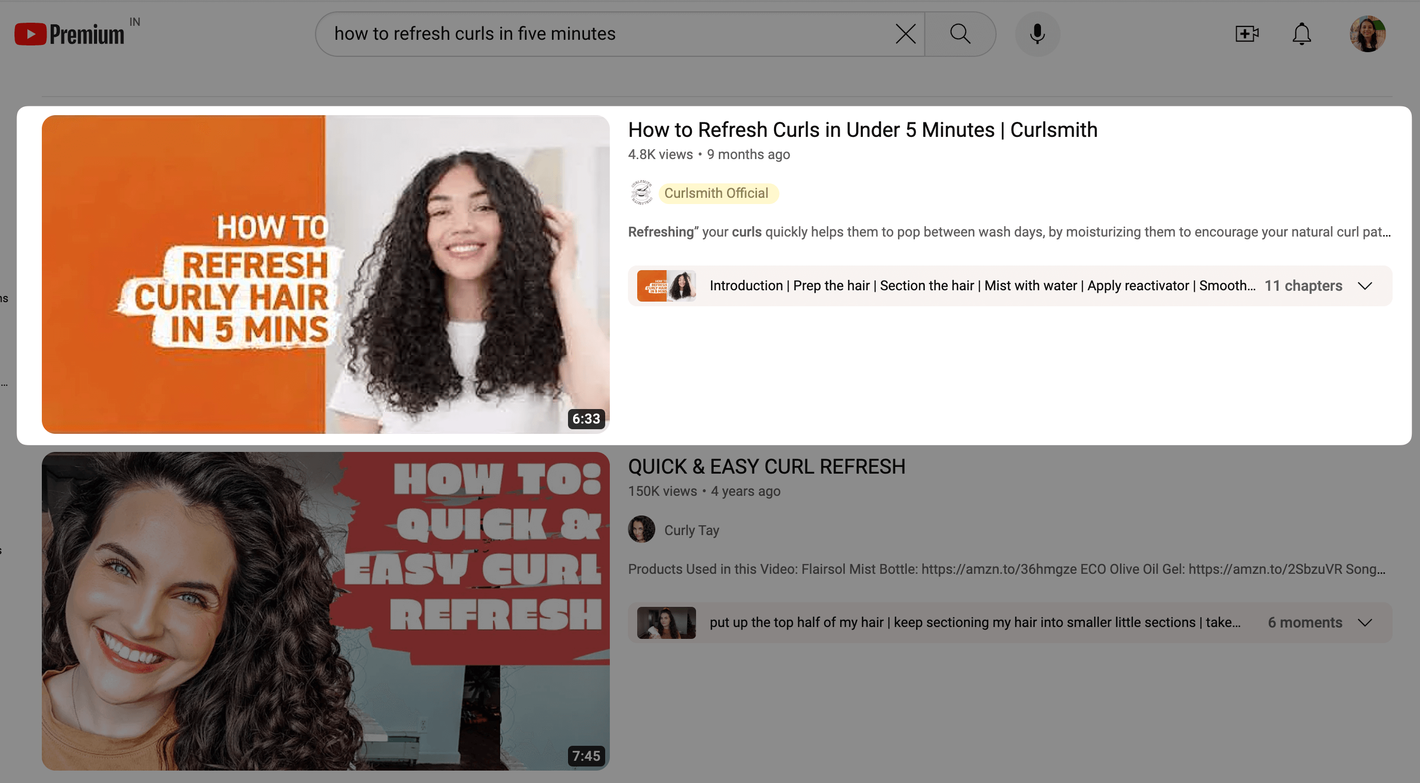Click the Curlsmith channel avatar icon
Image resolution: width=1420 pixels, height=783 pixels.
[641, 193]
